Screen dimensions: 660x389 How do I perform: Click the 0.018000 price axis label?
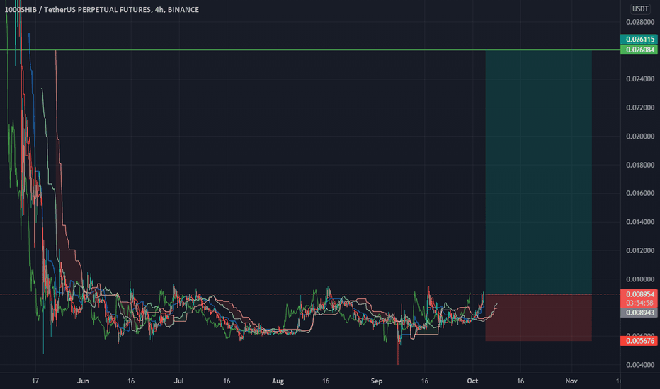(639, 164)
